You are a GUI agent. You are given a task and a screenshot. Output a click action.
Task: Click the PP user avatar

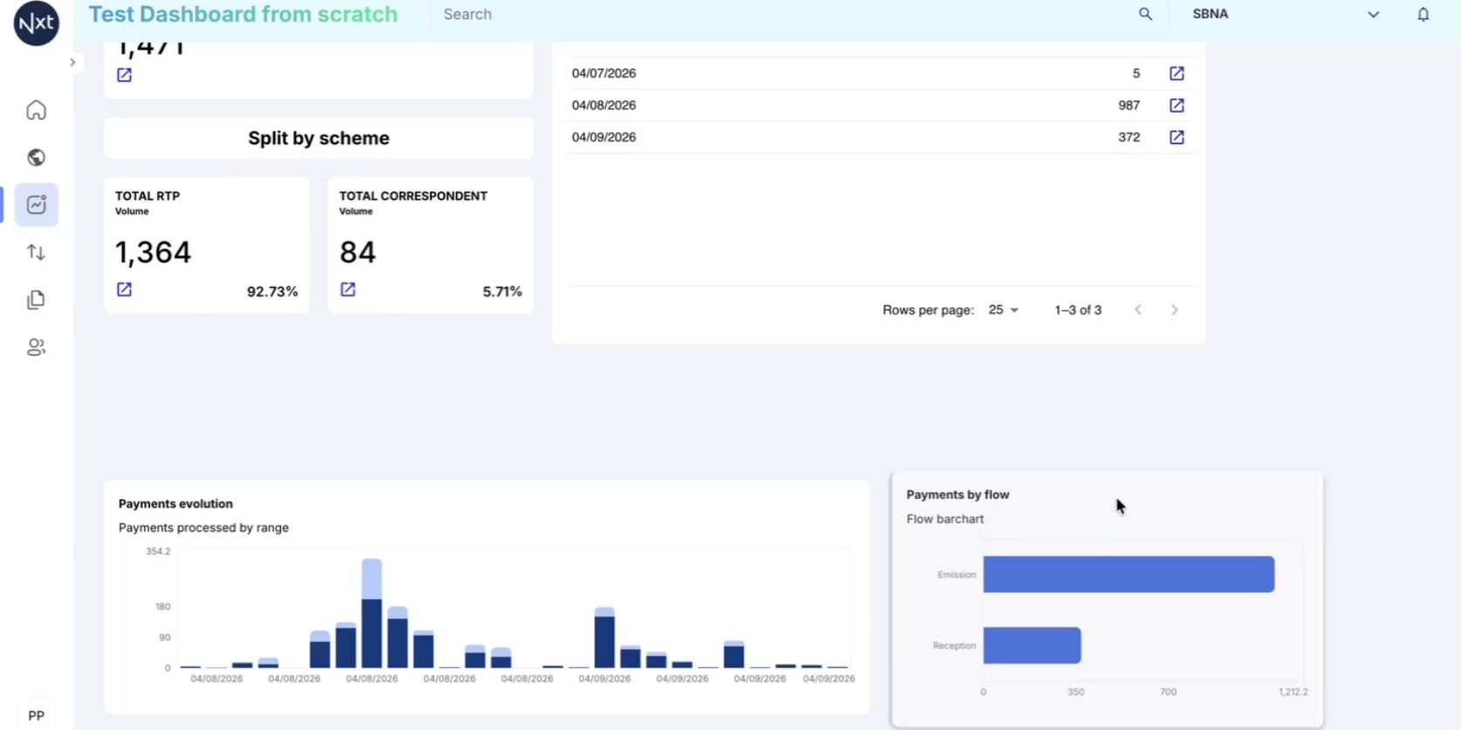point(36,716)
